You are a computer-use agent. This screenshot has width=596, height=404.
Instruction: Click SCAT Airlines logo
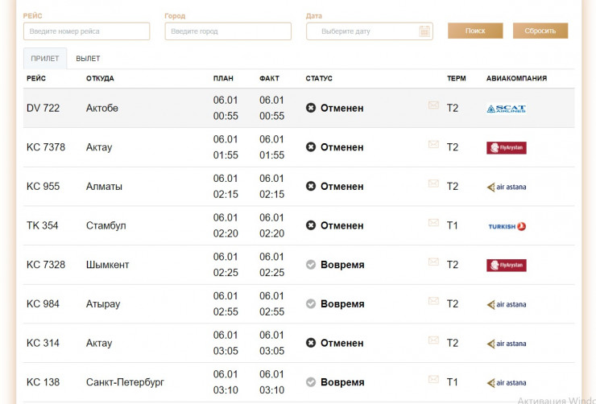(x=506, y=109)
